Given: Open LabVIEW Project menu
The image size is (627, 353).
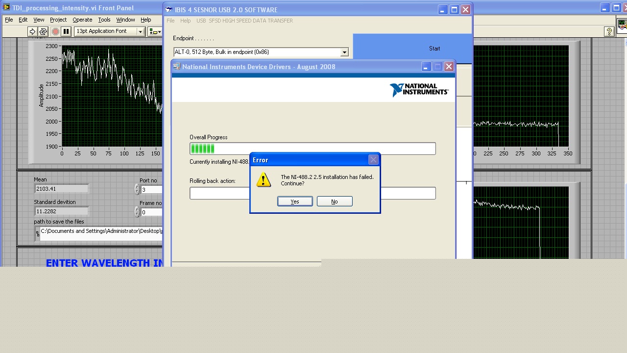Looking at the screenshot, I should coord(58,20).
